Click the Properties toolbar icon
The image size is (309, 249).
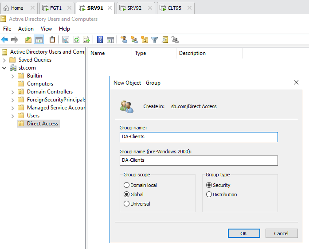click(x=66, y=39)
